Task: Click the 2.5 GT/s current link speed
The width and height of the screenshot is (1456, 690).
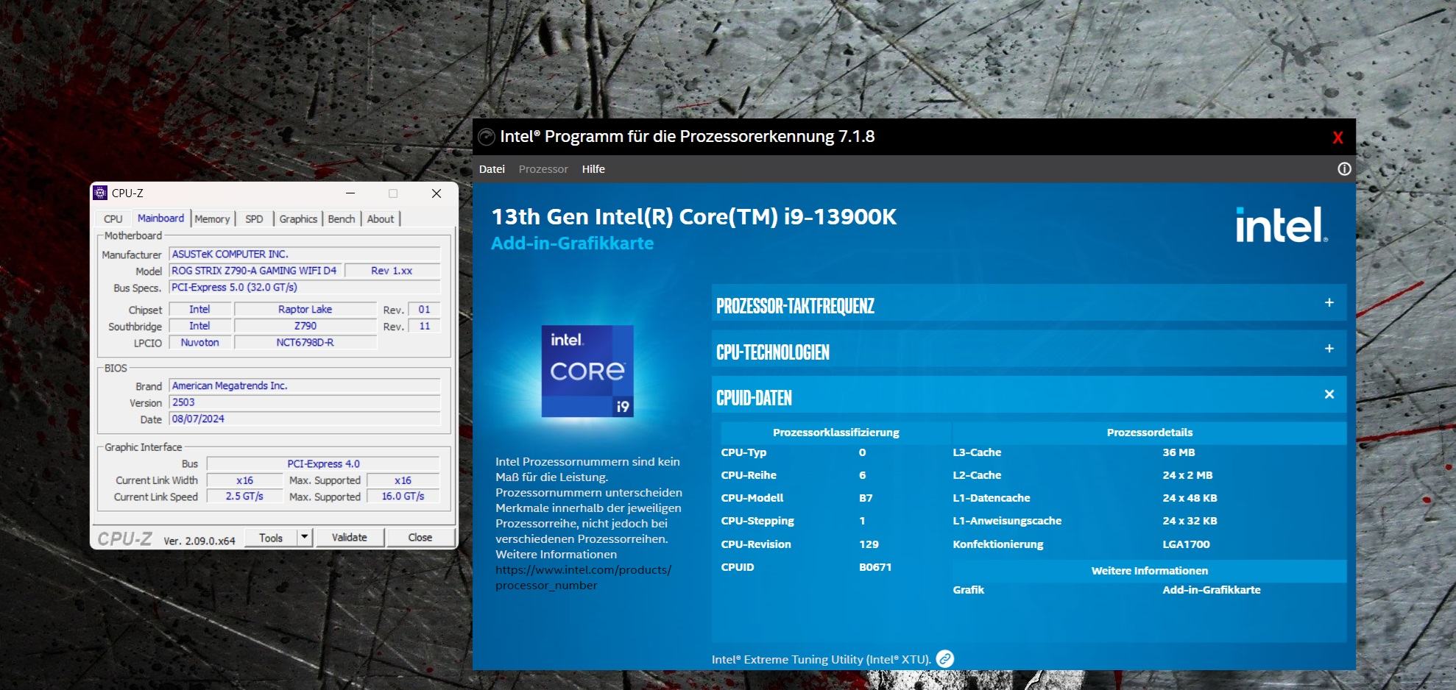Action: (244, 497)
